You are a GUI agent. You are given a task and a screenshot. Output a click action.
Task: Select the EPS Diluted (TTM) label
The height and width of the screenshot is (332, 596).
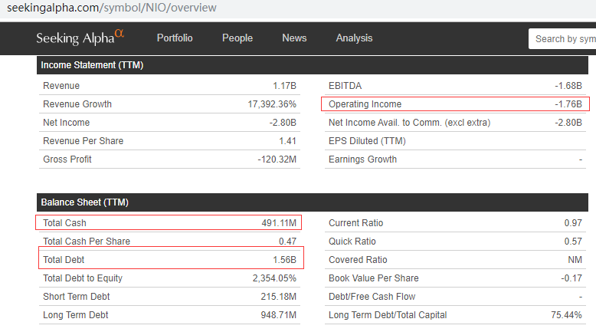367,141
